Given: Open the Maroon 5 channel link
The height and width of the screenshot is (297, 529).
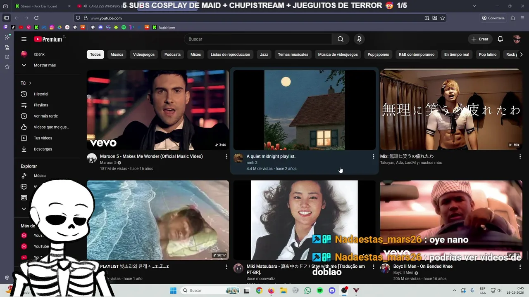Looking at the screenshot, I should (x=108, y=163).
